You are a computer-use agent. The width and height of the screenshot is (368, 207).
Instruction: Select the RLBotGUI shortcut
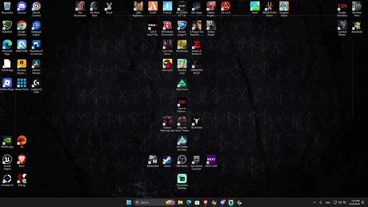click(x=7, y=27)
